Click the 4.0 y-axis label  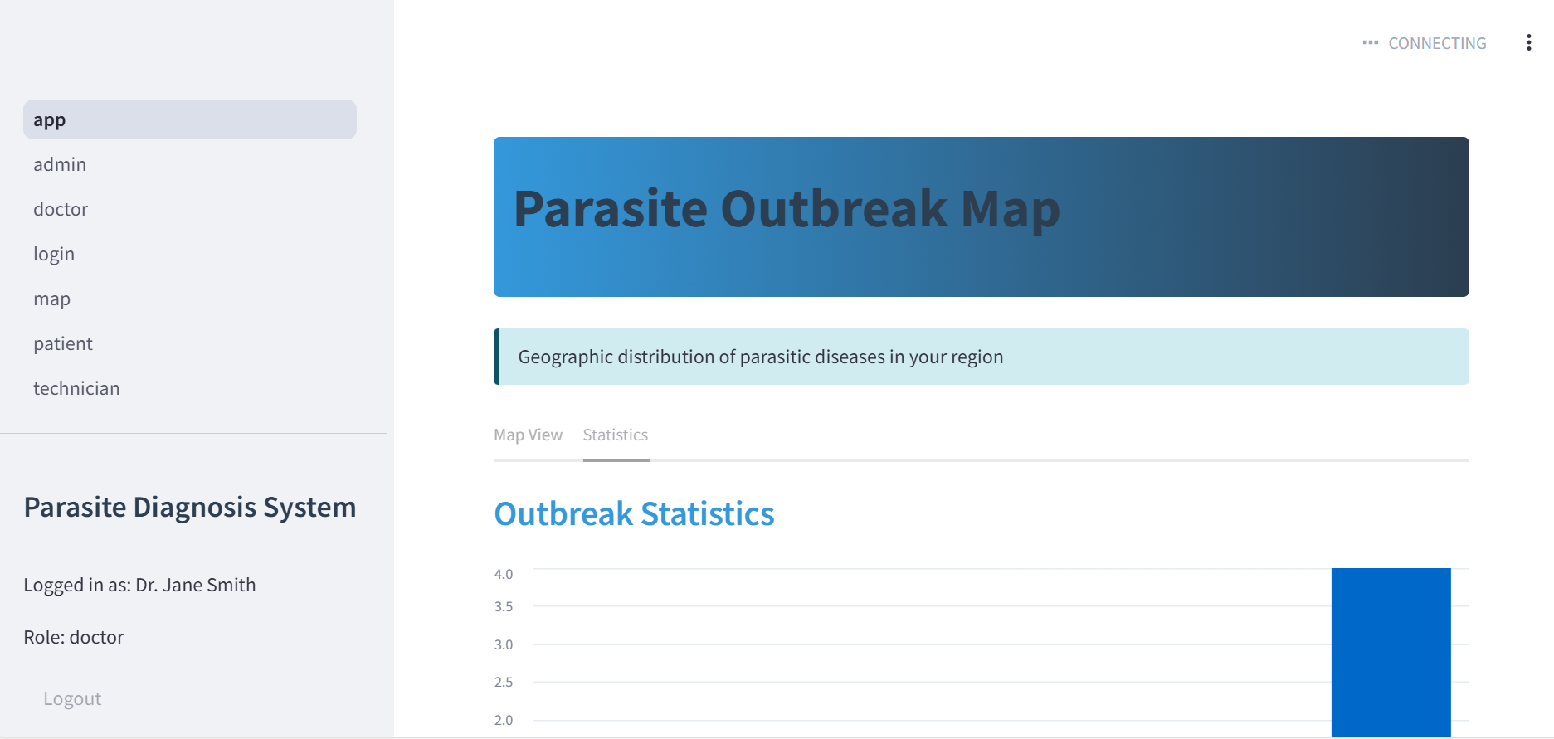pos(504,574)
